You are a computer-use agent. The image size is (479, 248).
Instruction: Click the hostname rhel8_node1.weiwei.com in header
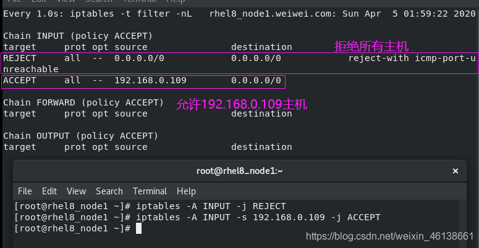(x=273, y=14)
